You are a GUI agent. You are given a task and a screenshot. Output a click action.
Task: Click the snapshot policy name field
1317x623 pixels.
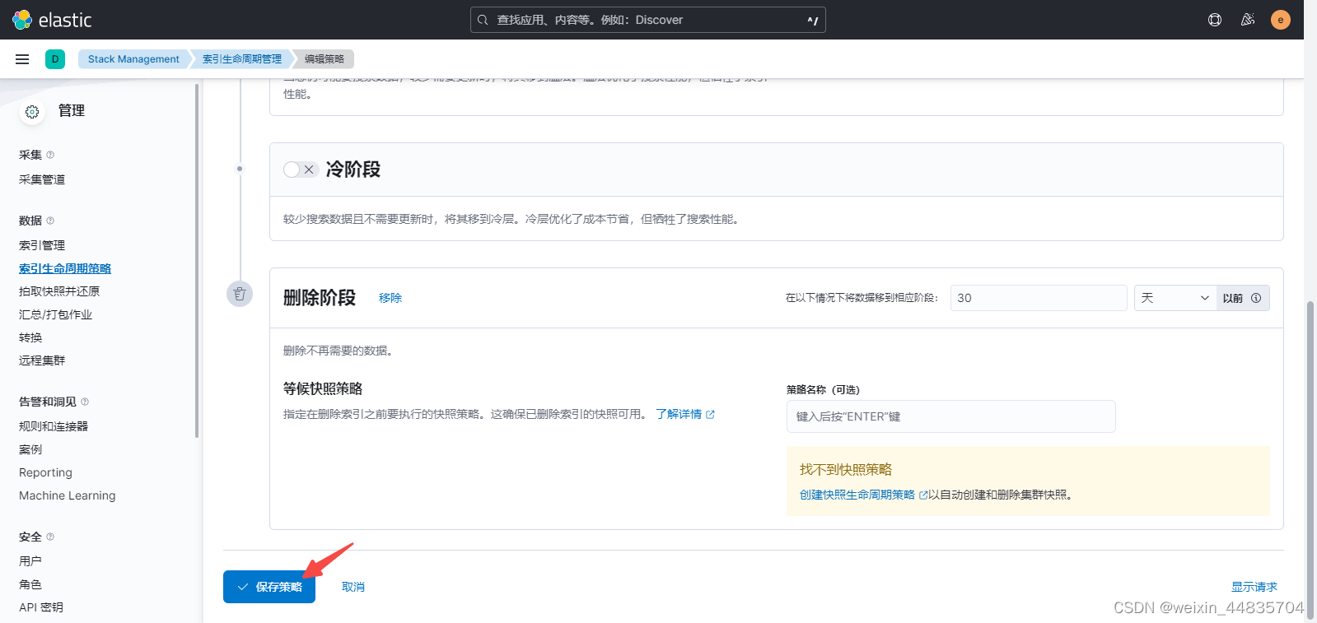coord(951,416)
